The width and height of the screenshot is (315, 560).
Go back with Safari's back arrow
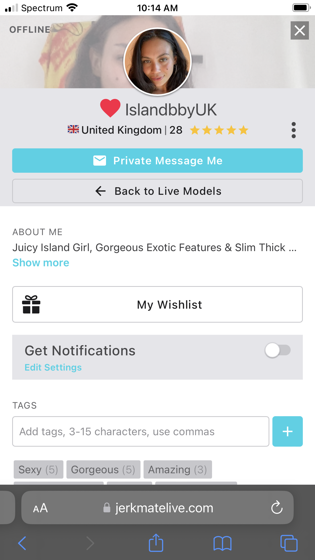point(22,543)
